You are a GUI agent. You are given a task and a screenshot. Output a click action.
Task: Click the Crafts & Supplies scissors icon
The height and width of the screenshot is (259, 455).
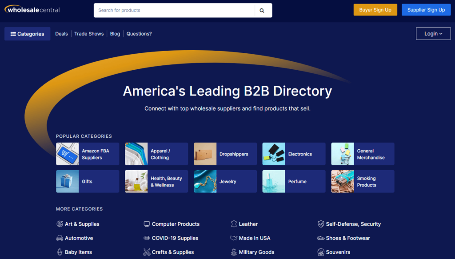pos(147,252)
